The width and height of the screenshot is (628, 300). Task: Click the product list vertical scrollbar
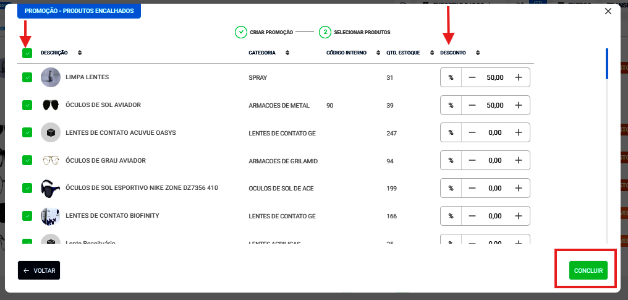point(607,64)
